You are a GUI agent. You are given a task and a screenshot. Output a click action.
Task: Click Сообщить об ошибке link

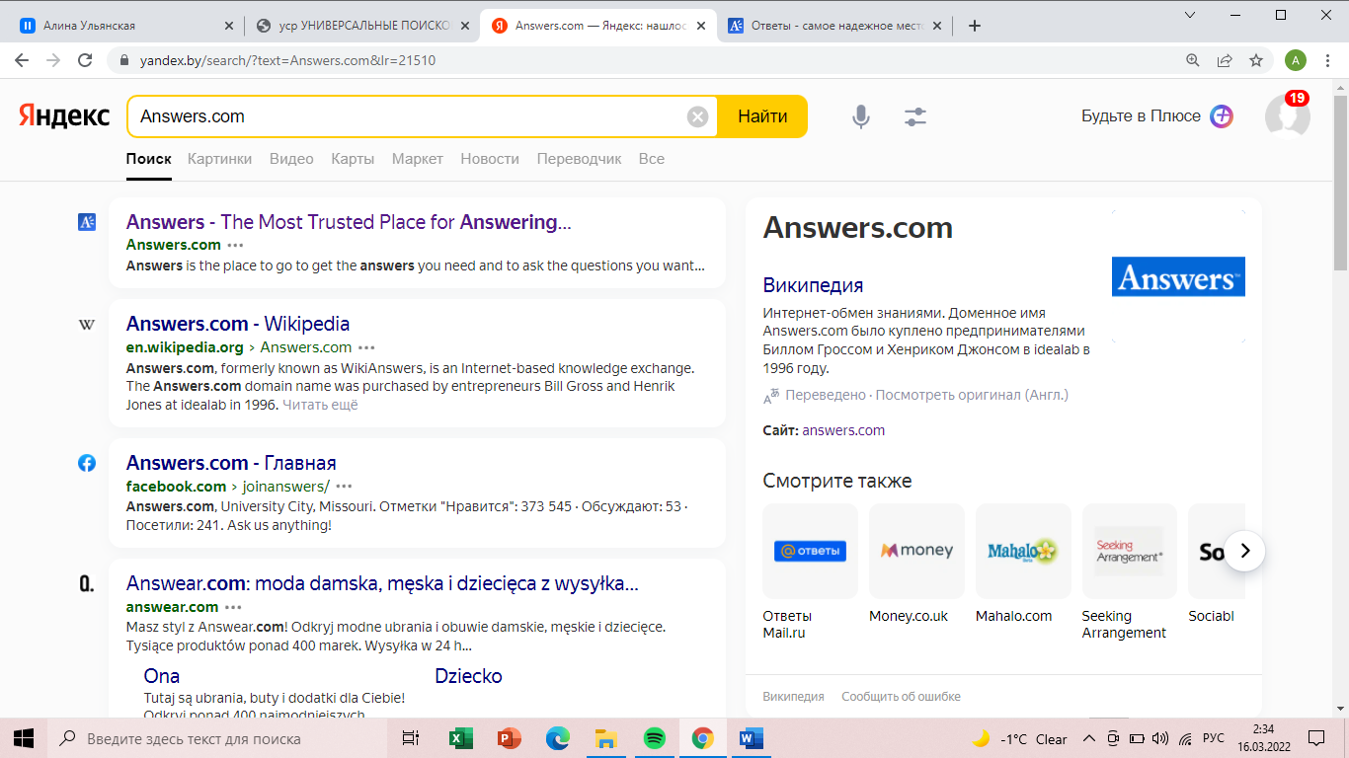click(901, 697)
